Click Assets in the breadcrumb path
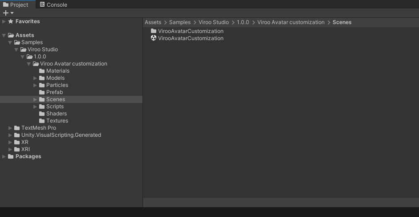This screenshot has height=217, width=419. click(x=153, y=22)
